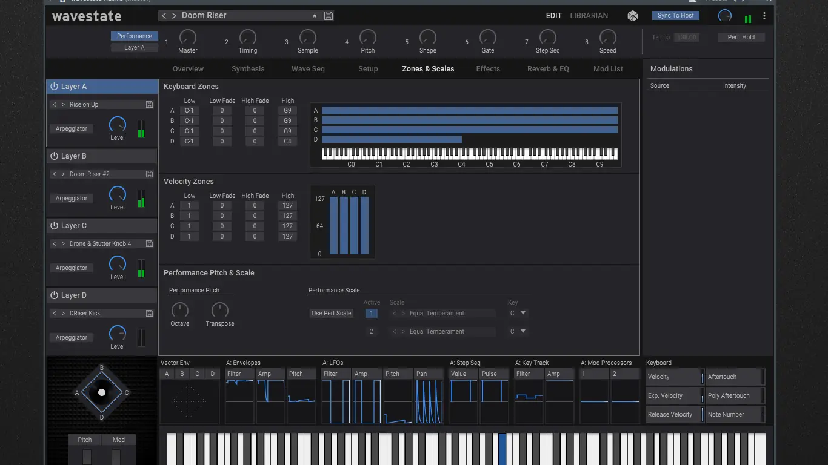The width and height of the screenshot is (828, 465).
Task: Click the Master knob
Action: (x=188, y=38)
